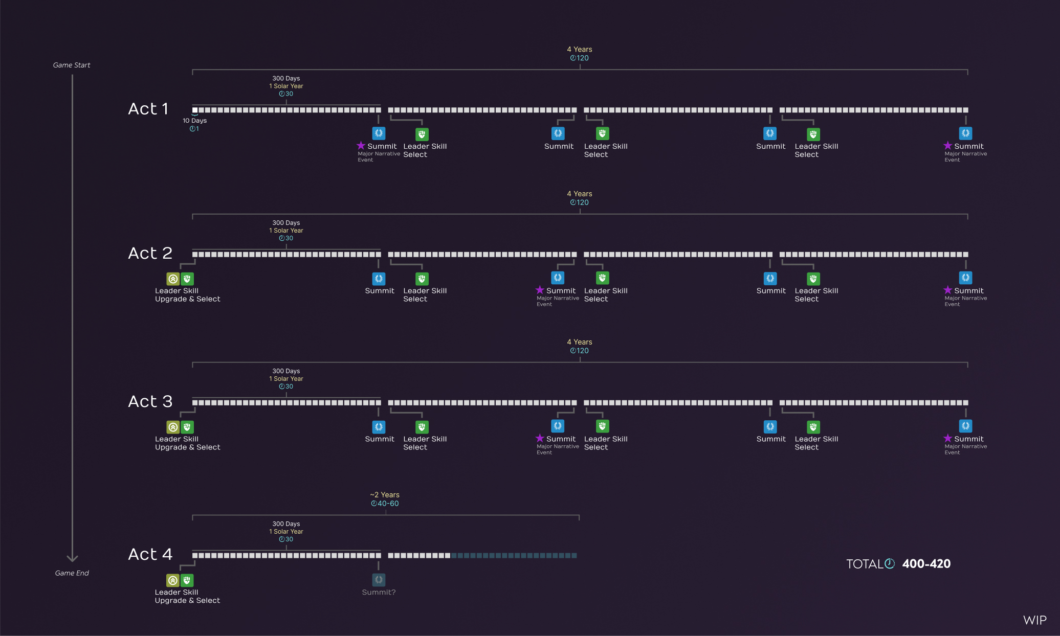
Task: Click Act 2's olive Leader Skill Upgrade icon
Action: 173,279
